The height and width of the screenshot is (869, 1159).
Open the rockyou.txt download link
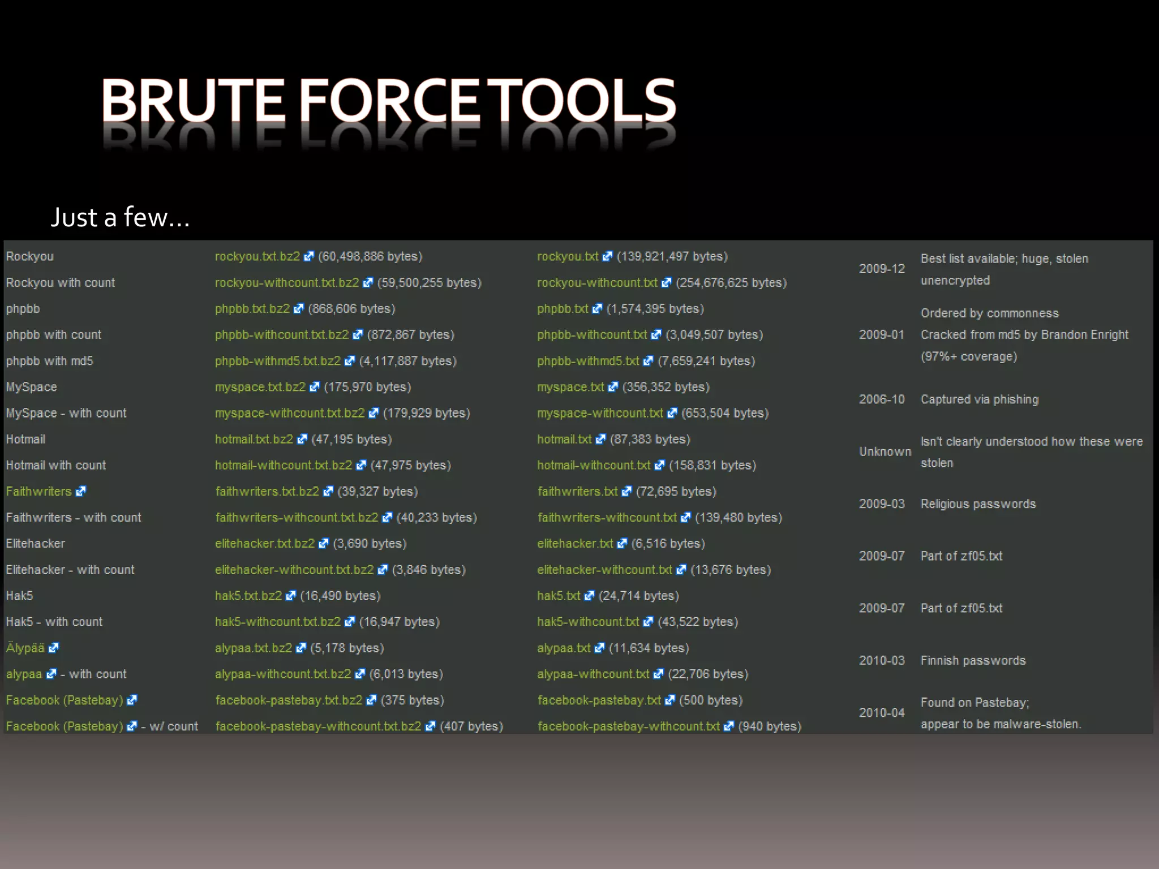point(567,257)
